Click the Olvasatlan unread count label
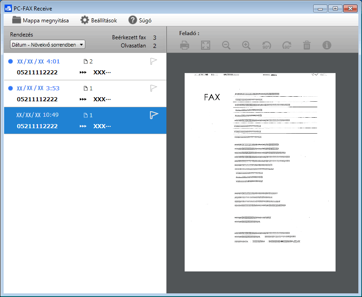 tap(133, 46)
